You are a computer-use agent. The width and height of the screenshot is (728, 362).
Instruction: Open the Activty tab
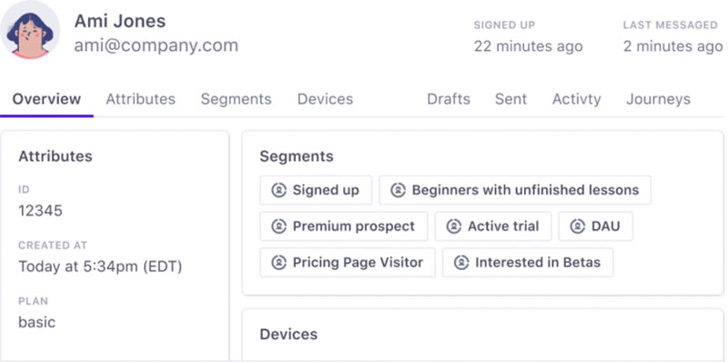577,99
